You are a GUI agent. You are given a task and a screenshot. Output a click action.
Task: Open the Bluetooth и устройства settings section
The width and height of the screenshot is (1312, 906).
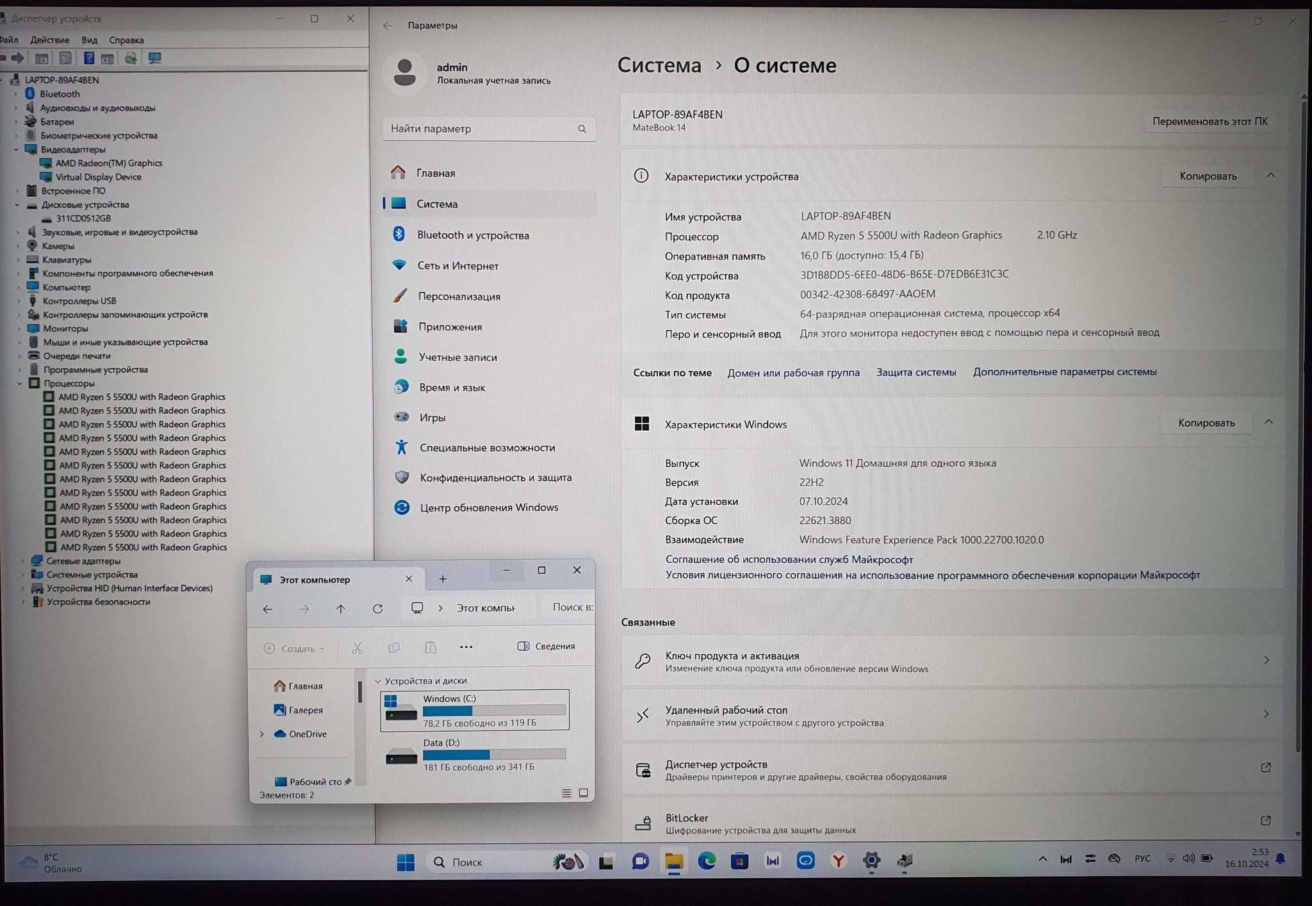[x=473, y=235]
